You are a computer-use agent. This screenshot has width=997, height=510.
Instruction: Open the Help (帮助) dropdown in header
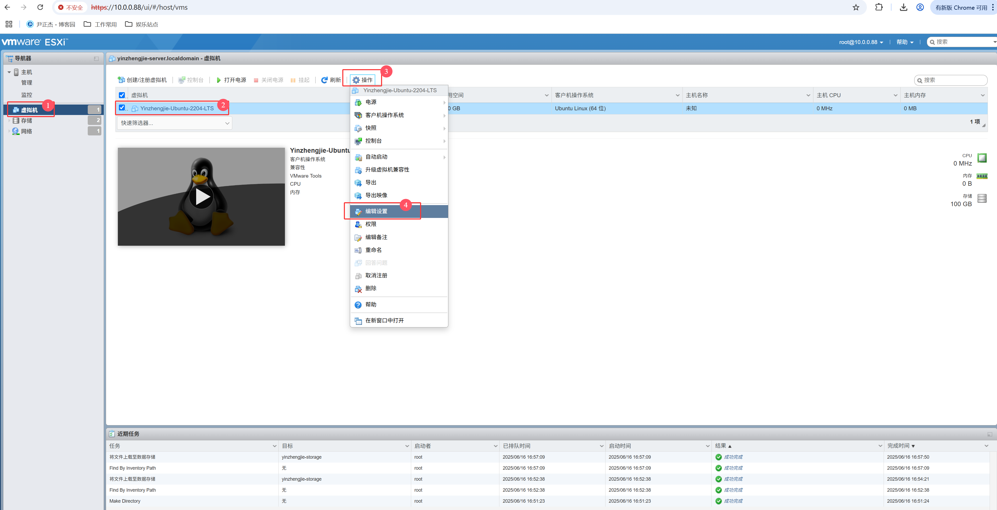click(905, 42)
